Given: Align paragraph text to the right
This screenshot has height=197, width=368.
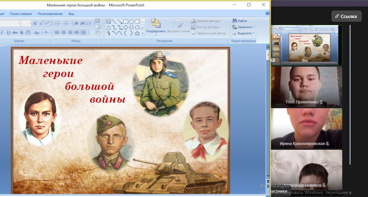Looking at the screenshot, I should coord(70,32).
